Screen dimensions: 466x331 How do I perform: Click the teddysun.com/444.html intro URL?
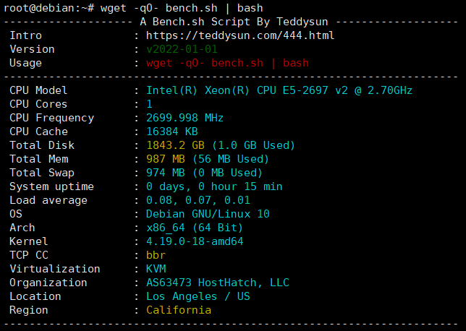click(240, 35)
